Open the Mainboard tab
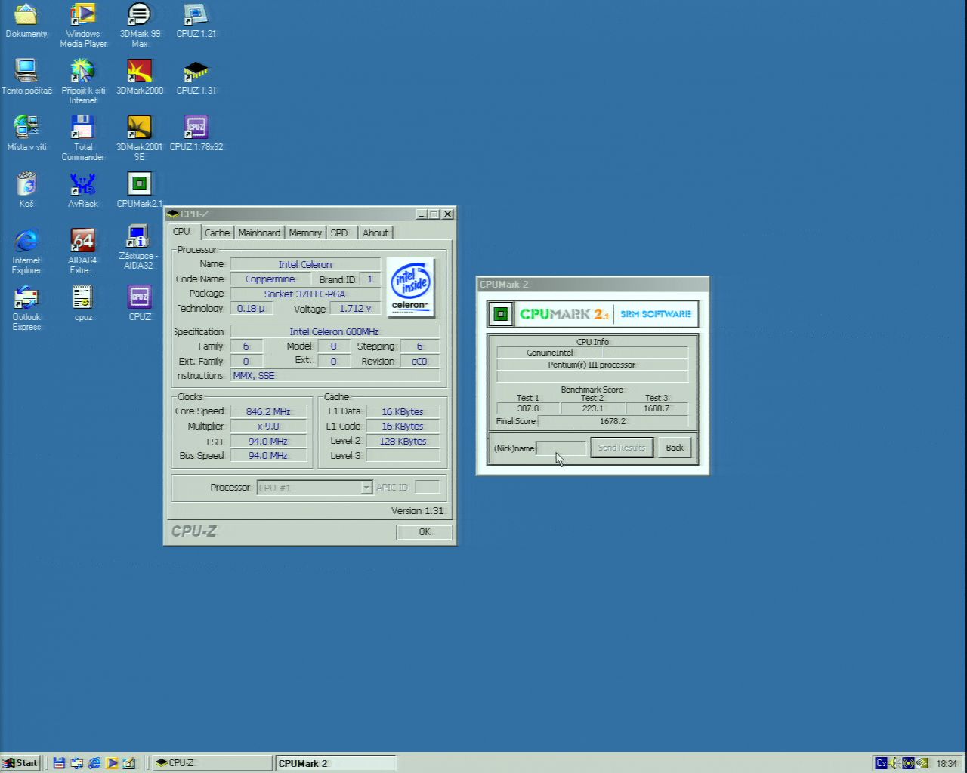 pos(259,233)
